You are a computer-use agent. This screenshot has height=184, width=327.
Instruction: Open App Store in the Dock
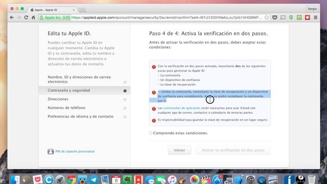(x=217, y=179)
